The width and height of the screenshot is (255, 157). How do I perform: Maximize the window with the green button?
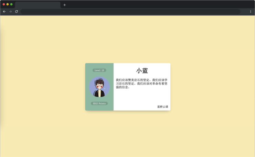point(11,4)
